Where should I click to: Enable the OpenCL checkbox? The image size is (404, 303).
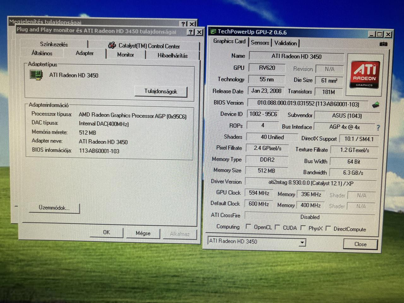click(x=248, y=226)
